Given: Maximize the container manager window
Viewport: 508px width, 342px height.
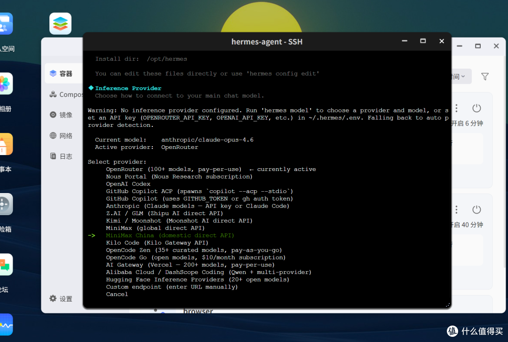Looking at the screenshot, I should [478, 46].
